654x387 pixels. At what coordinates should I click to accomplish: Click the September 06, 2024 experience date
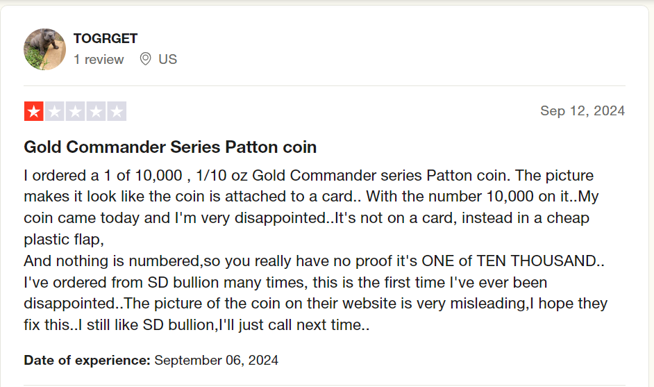point(217,361)
